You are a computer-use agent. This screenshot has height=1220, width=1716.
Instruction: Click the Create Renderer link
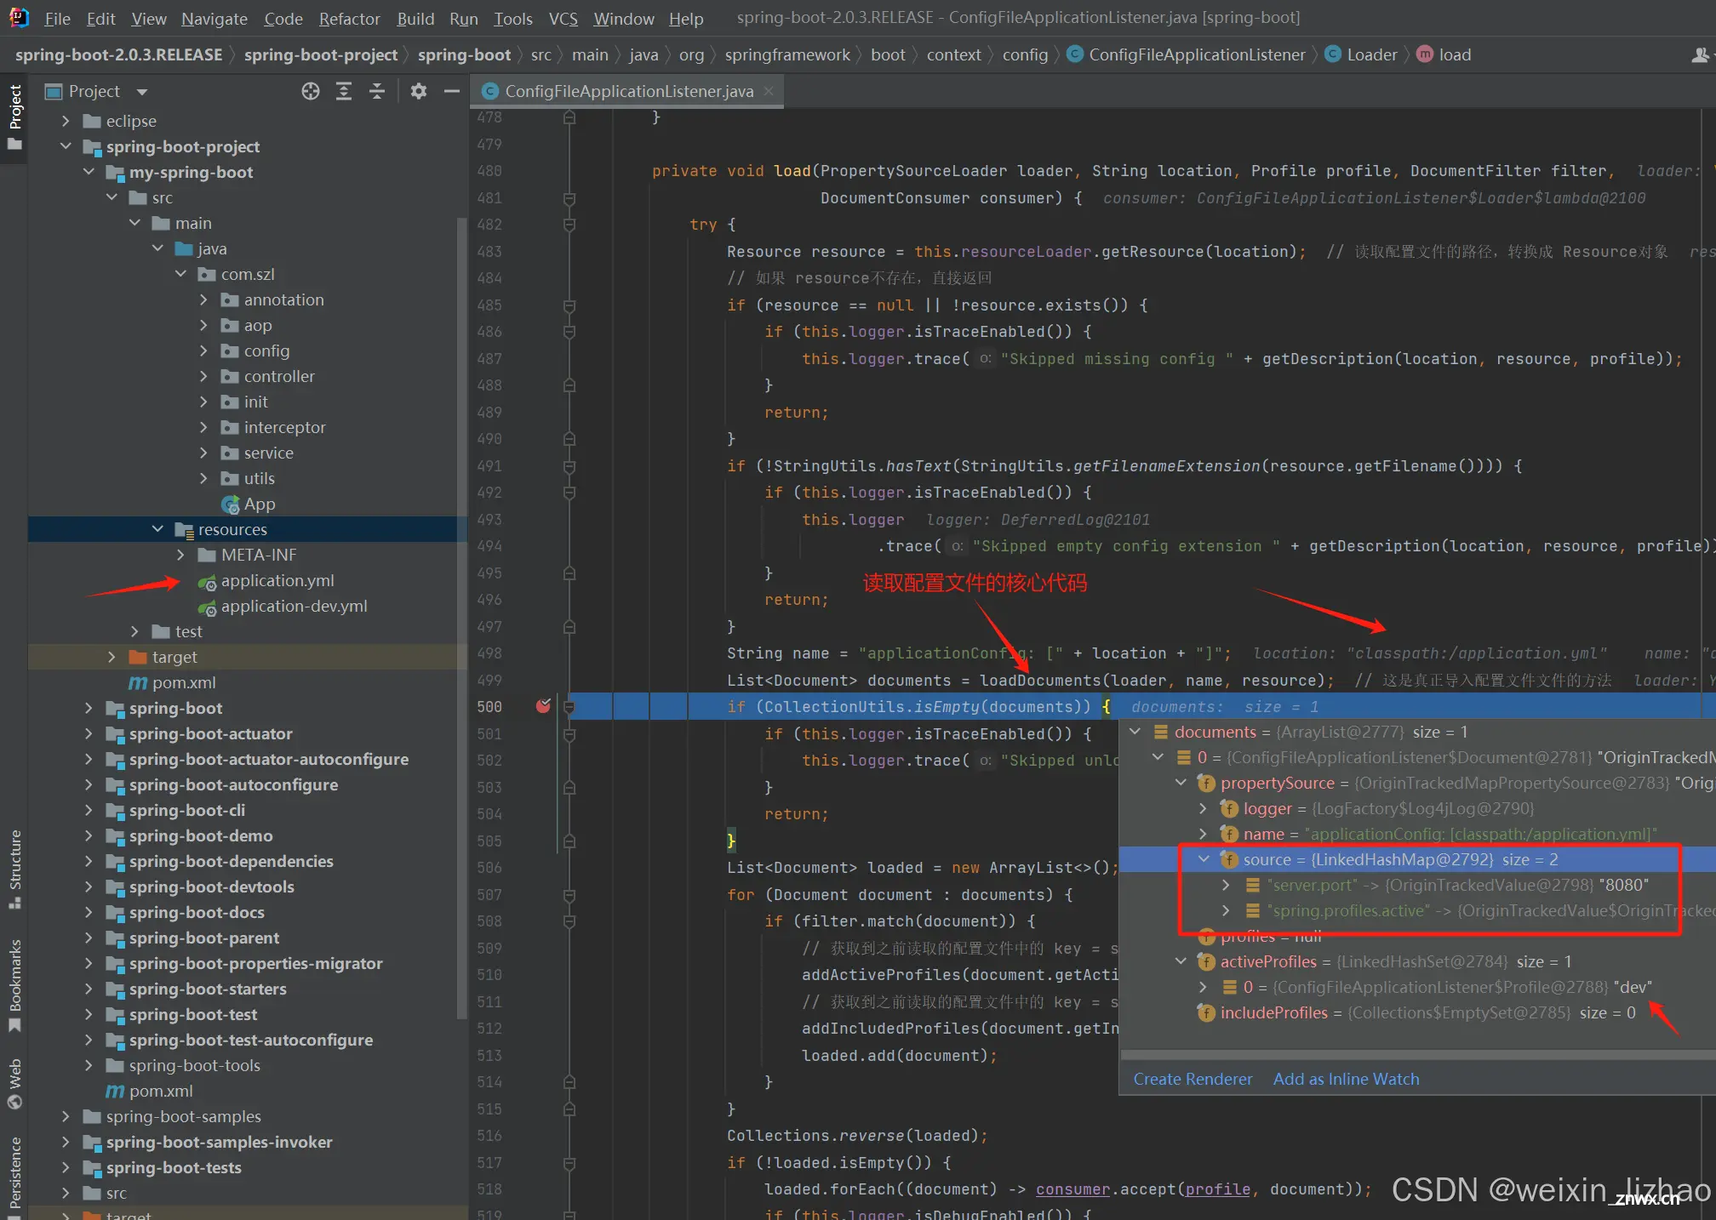point(1193,1079)
